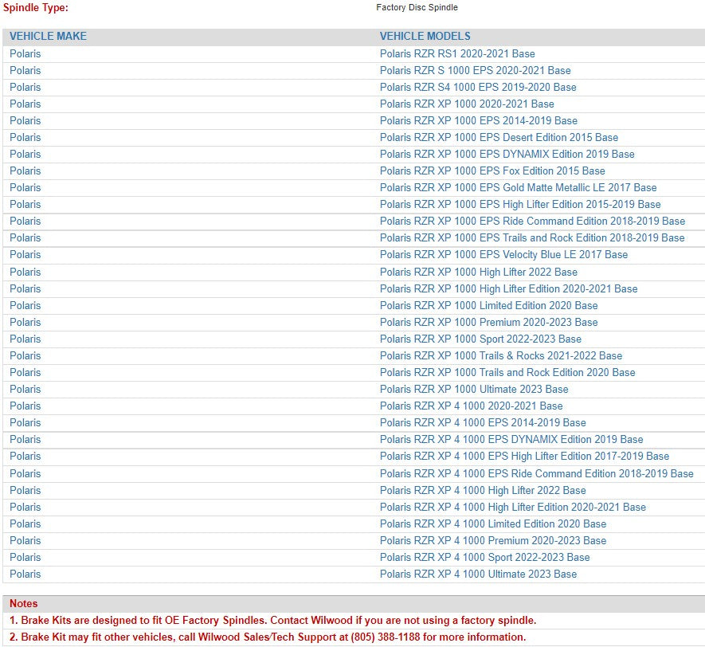
Task: Click Polaris make in the Velocity Blue LE row
Action: click(x=25, y=254)
